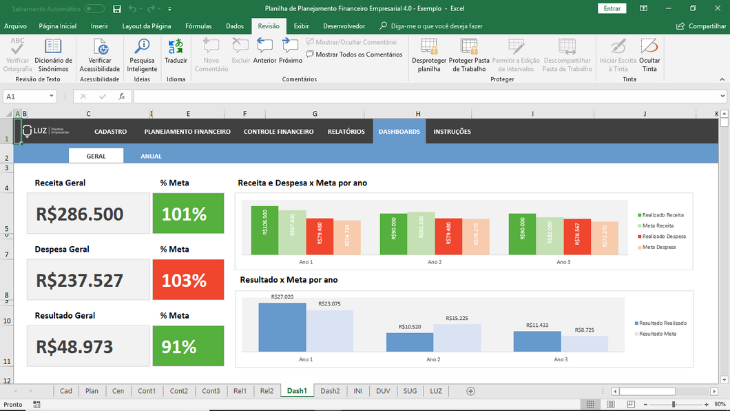Open RELATÓRIOS navigation link
The image size is (730, 411).
pos(346,132)
